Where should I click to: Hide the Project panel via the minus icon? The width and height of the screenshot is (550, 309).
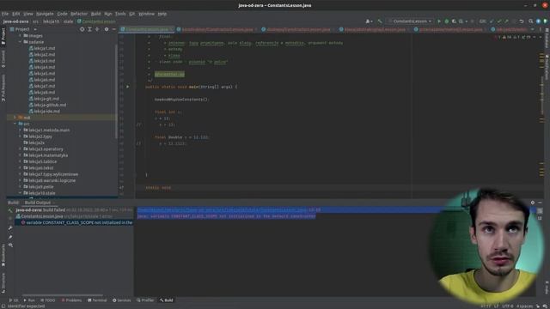point(114,29)
